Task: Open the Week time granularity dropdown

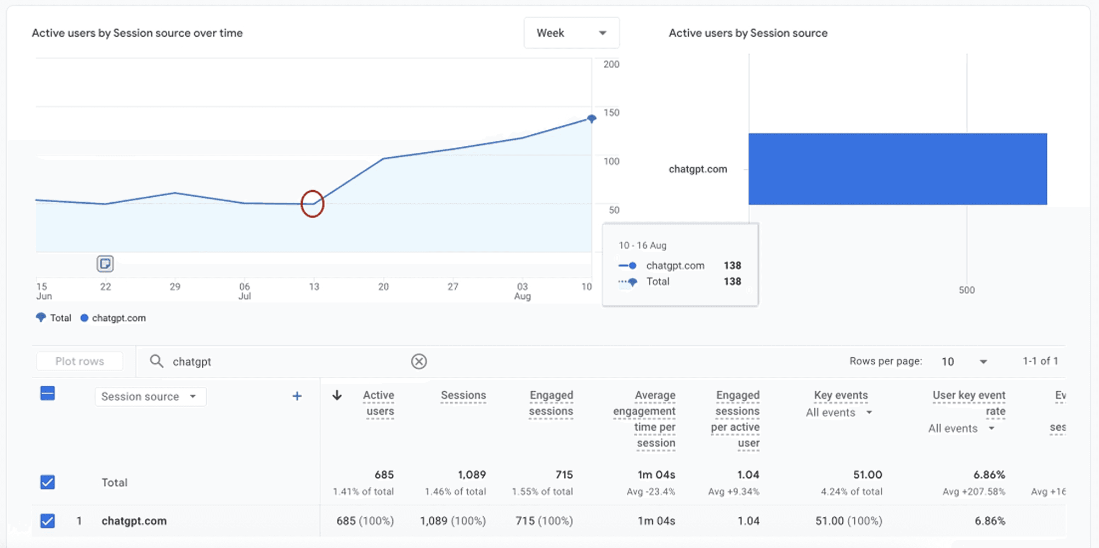Action: 571,33
